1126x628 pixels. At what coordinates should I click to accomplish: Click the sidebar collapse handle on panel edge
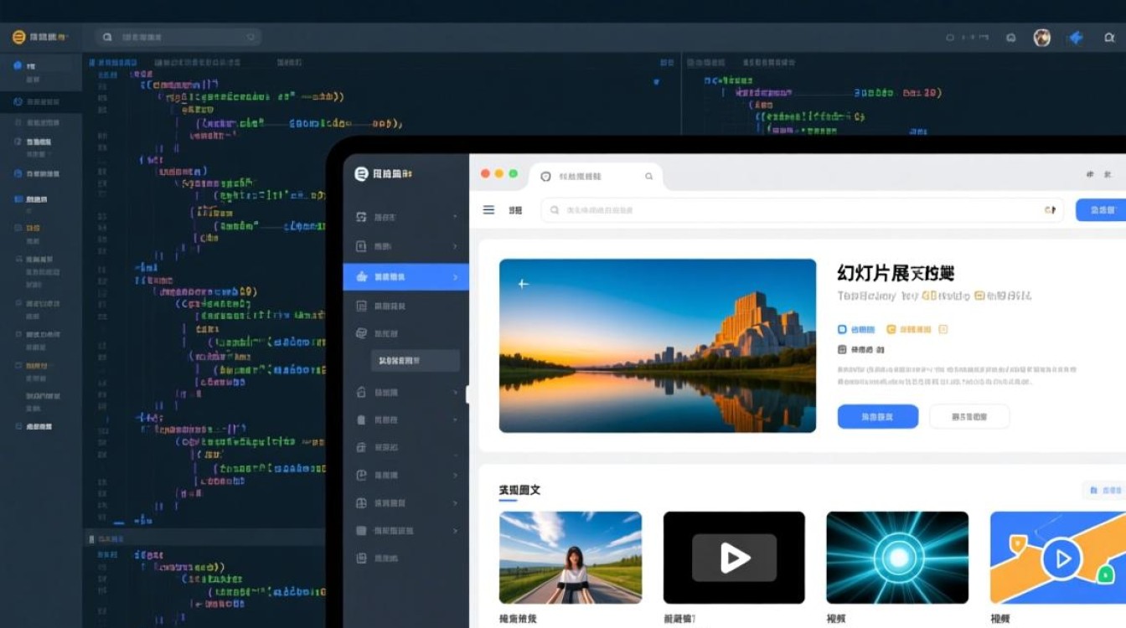click(x=467, y=394)
